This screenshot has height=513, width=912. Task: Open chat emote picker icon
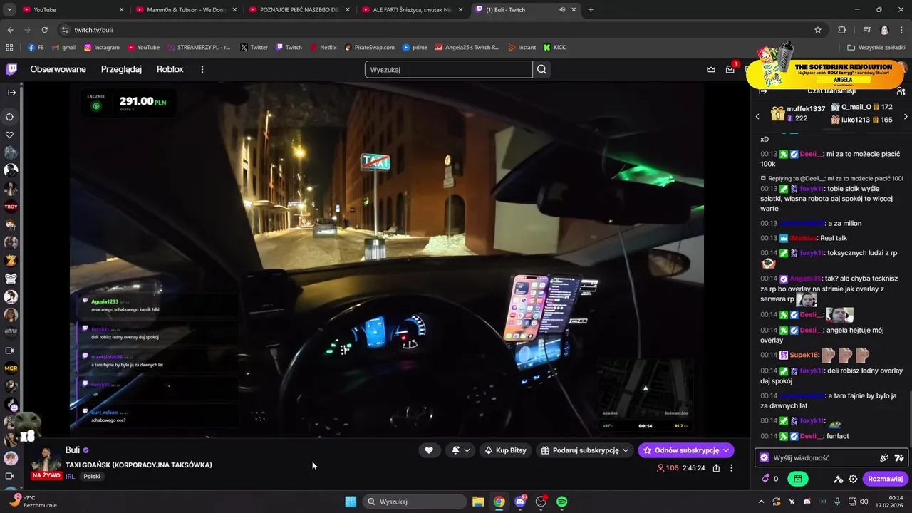[x=884, y=458]
